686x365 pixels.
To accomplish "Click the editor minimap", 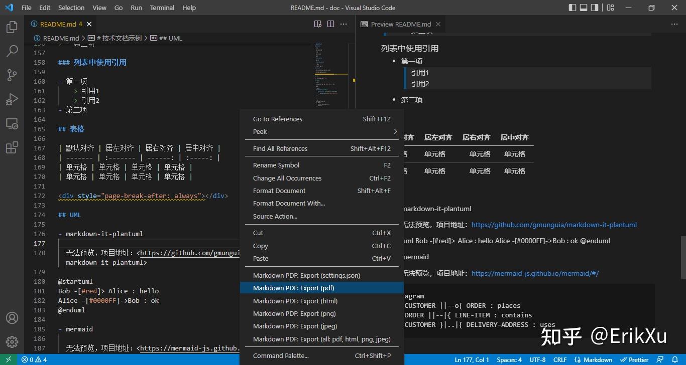I will 329,75.
